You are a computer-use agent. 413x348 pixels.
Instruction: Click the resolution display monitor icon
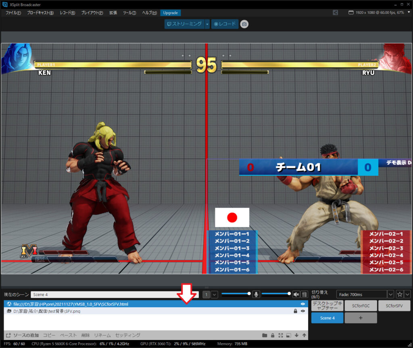coord(351,13)
